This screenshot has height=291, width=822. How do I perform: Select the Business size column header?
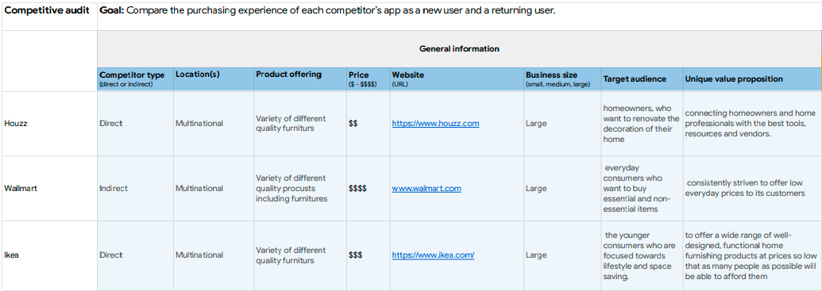click(562, 79)
